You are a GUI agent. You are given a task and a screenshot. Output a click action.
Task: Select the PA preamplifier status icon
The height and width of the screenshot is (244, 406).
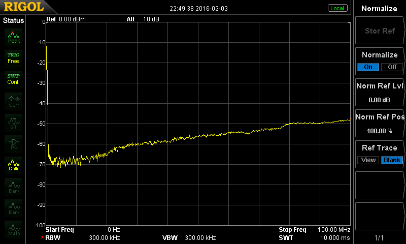[14, 144]
